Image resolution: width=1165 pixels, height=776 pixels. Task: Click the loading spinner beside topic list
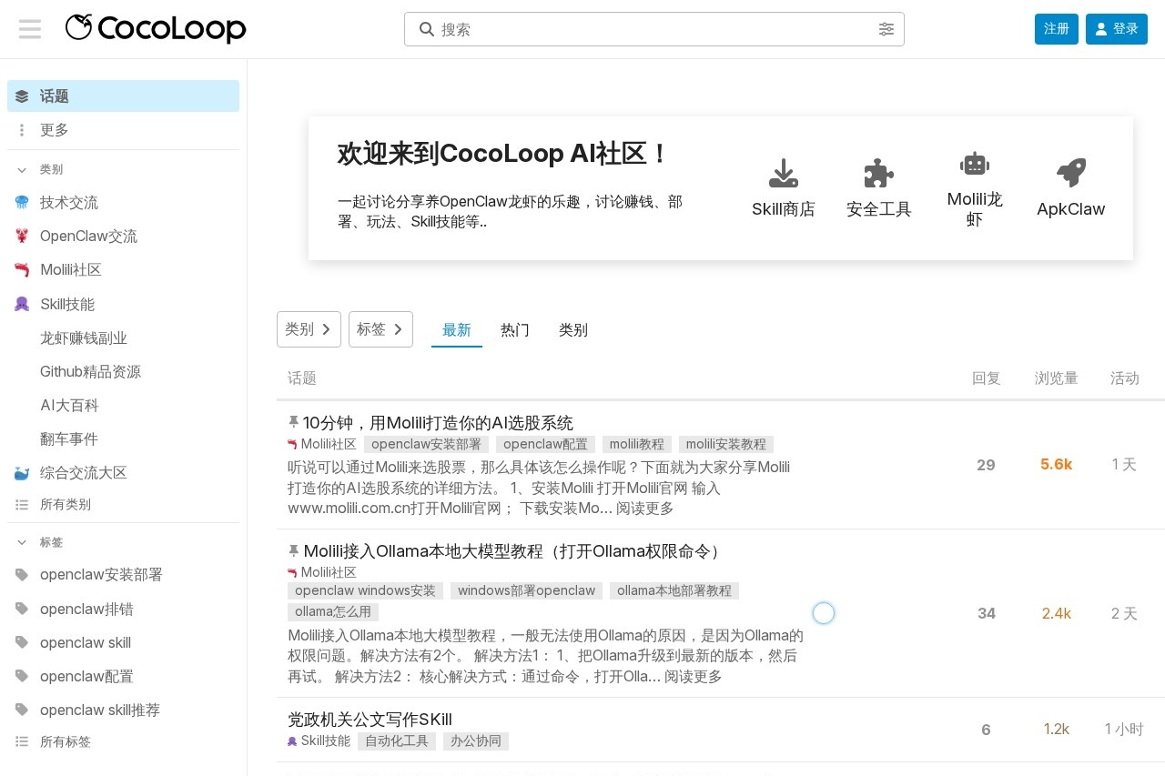[x=824, y=612]
